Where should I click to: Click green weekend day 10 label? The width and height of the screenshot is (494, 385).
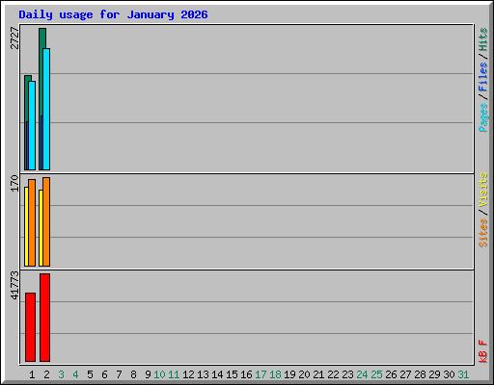click(159, 374)
